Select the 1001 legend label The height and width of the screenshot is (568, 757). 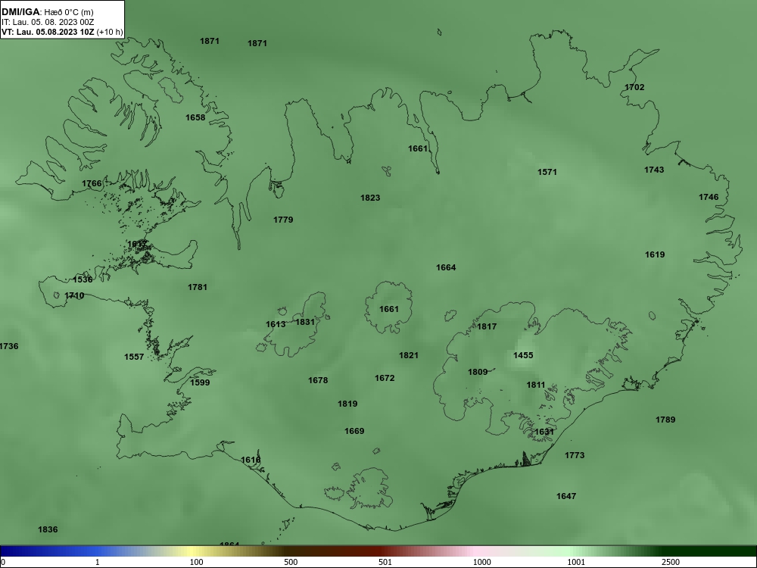[x=576, y=562]
